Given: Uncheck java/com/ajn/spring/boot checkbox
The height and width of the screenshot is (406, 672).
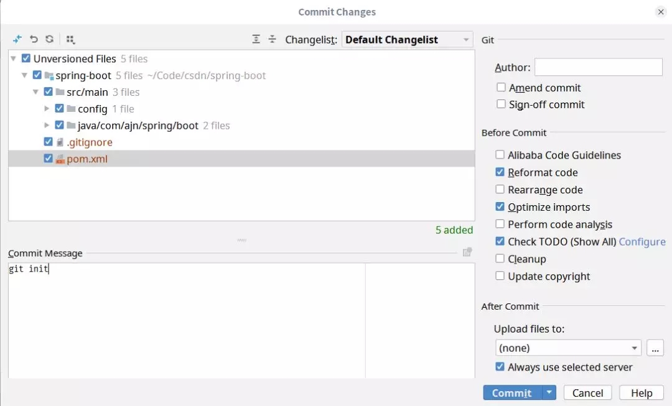Looking at the screenshot, I should [60, 125].
